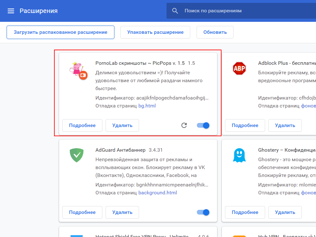Click the AdGuard green shield icon
This screenshot has width=316, height=237.
(76, 155)
